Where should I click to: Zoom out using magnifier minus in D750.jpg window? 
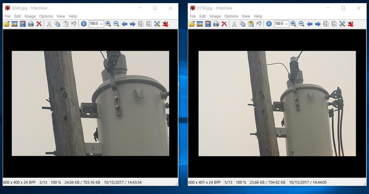pyautogui.click(x=301, y=24)
